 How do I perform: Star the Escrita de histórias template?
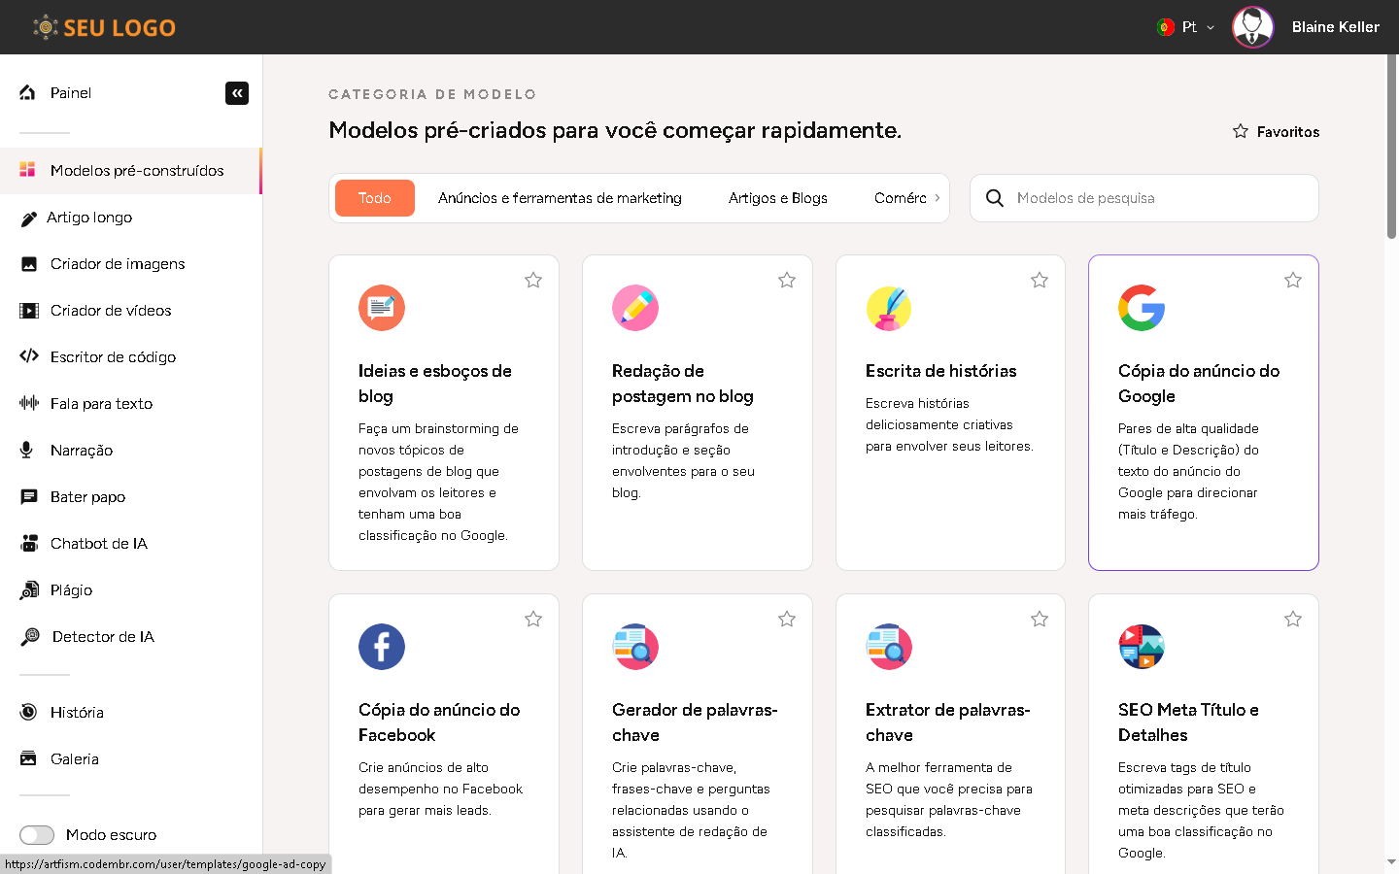1040,281
